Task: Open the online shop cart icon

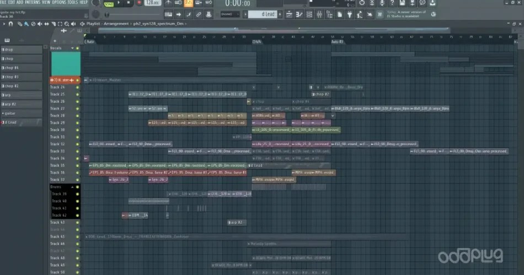Action: tap(379, 14)
